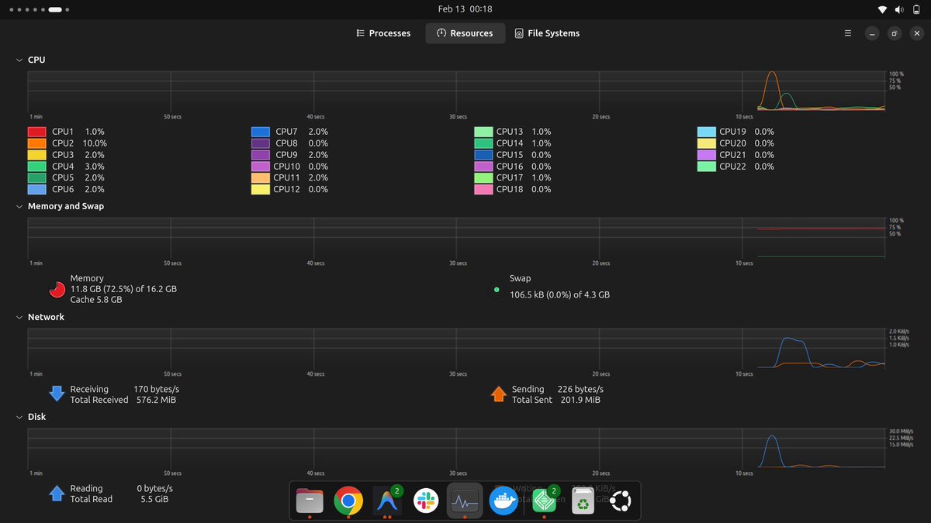The image size is (931, 523).
Task: Click the CPU4 green color swatch
Action: 36,167
